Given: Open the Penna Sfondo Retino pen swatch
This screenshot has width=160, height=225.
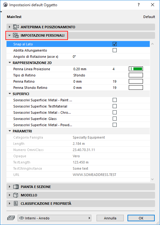Looking at the screenshot, I should click(136, 88).
